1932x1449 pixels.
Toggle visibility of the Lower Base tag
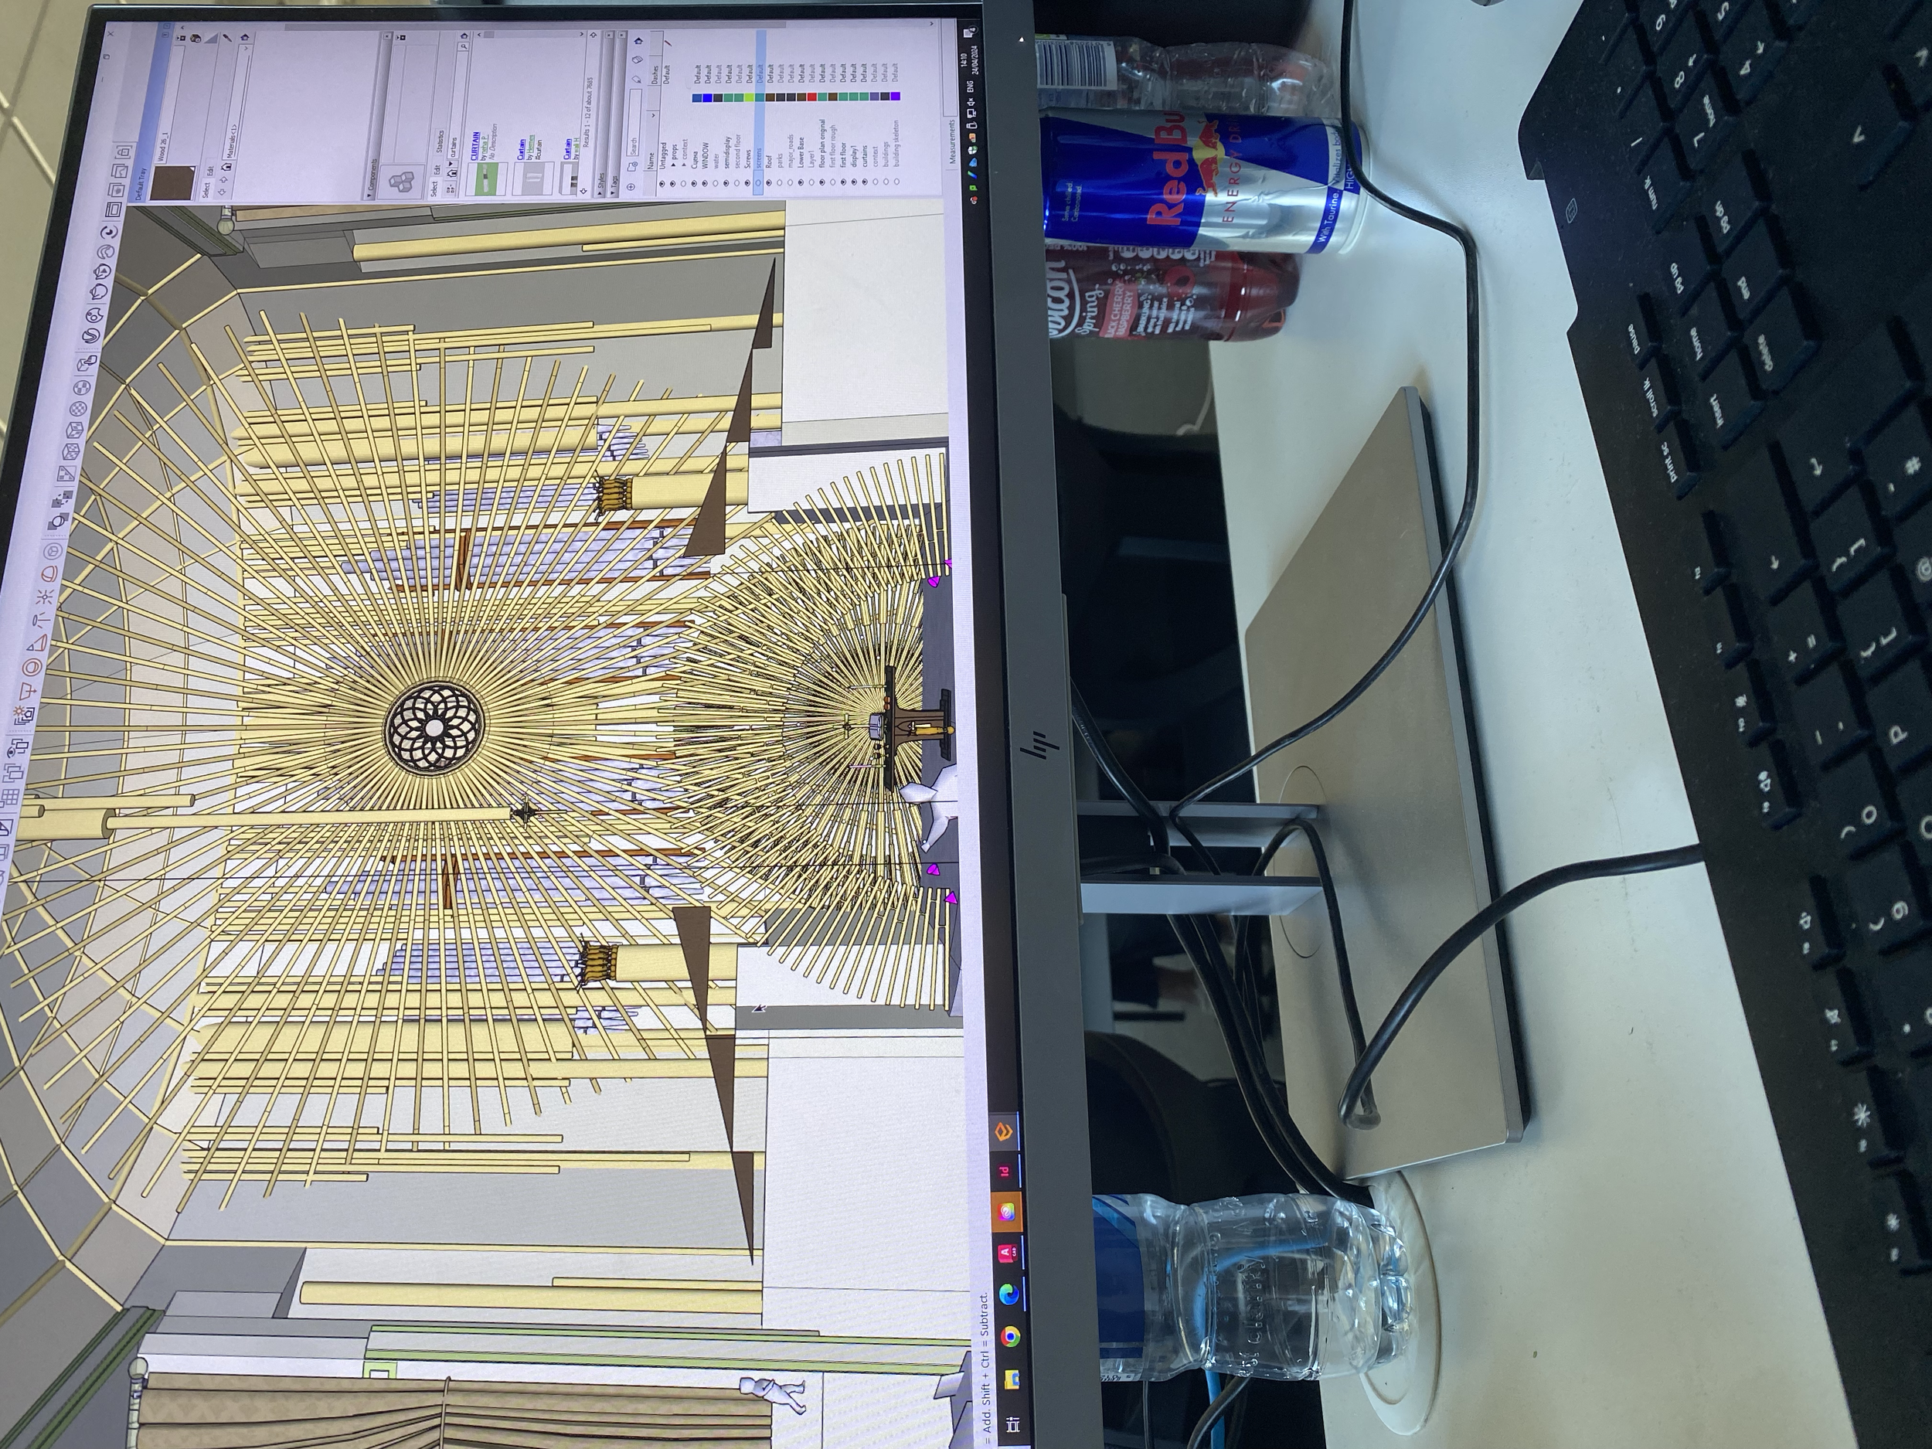[799, 183]
